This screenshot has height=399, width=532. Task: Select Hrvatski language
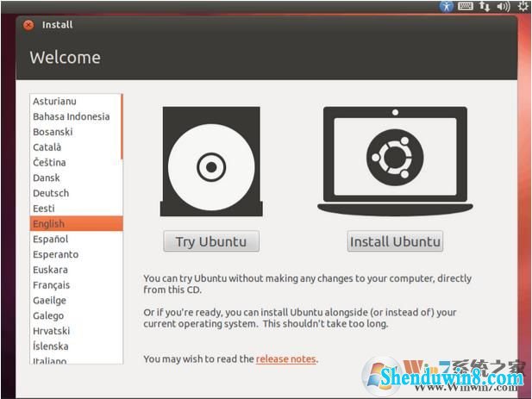[x=76, y=331]
